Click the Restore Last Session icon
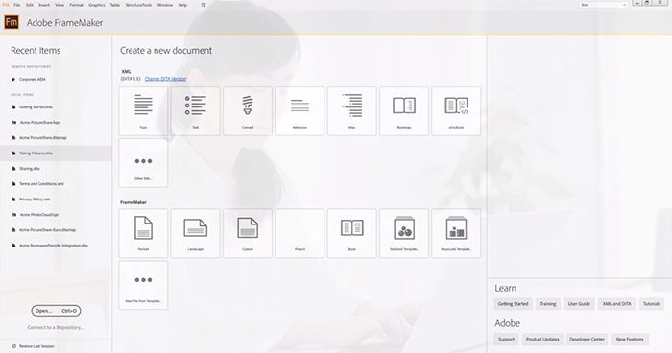This screenshot has width=672, height=353. pyautogui.click(x=14, y=346)
